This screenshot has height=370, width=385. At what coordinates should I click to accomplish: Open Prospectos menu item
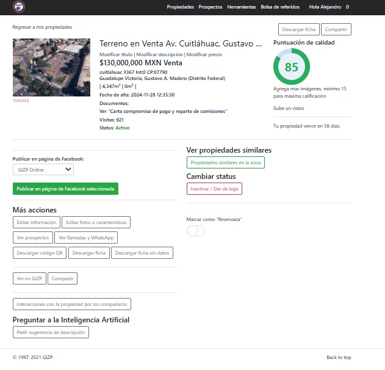pyautogui.click(x=210, y=7)
